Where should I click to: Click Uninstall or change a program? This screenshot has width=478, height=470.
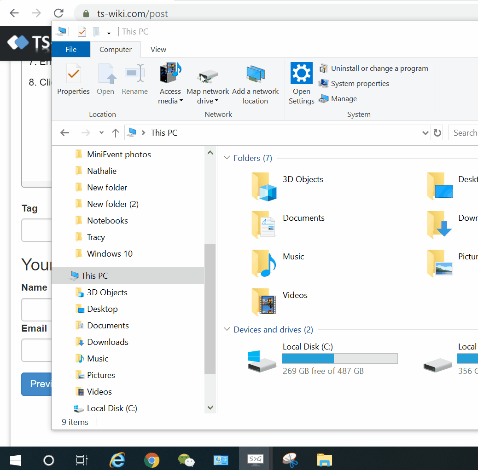(379, 69)
